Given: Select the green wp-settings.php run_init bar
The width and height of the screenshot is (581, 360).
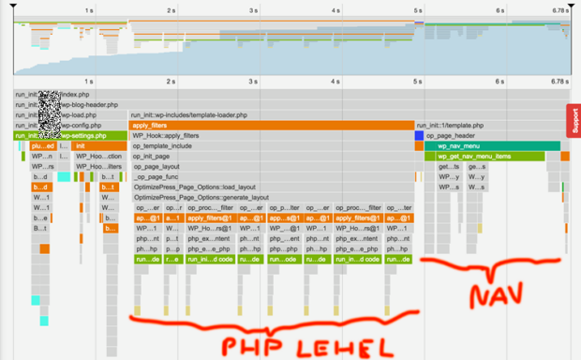Looking at the screenshot, I should coord(70,136).
